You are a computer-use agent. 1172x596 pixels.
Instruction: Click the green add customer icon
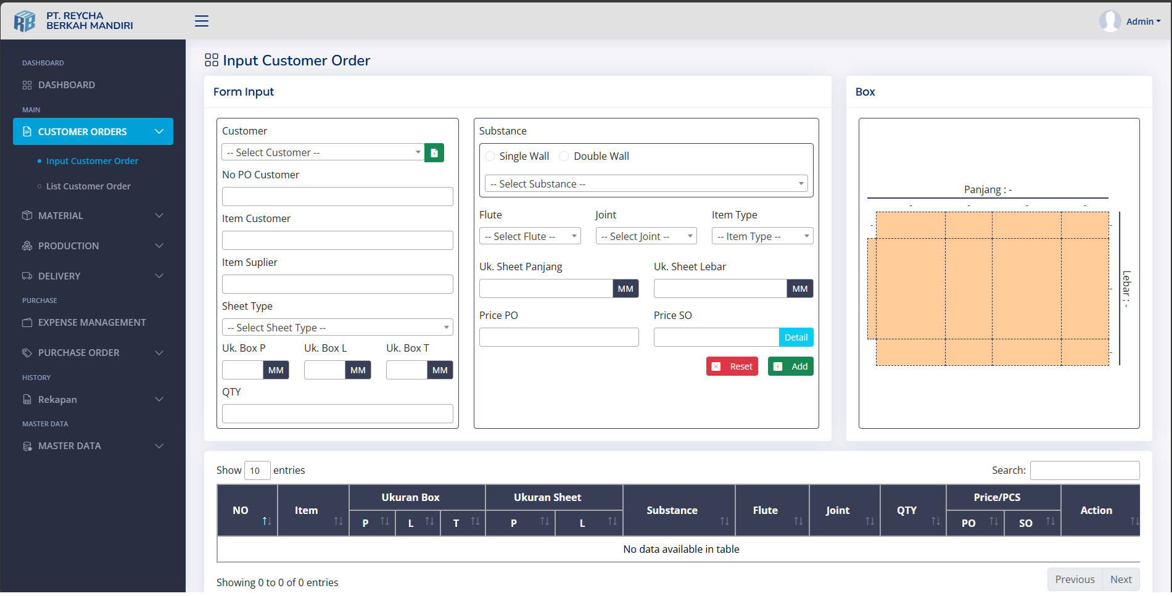(434, 152)
